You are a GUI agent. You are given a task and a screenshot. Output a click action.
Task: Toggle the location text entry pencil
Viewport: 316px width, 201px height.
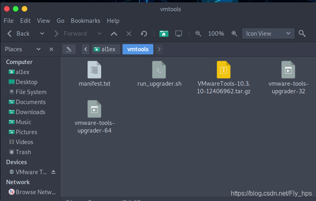click(x=69, y=49)
